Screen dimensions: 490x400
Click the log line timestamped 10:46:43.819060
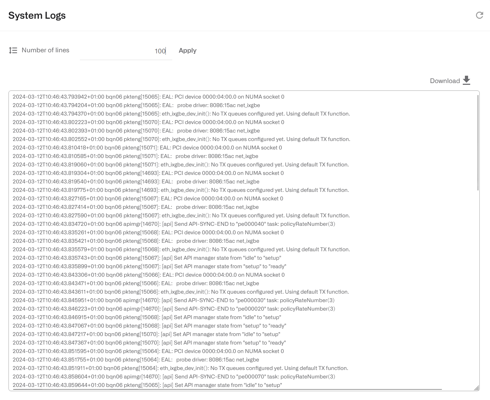[x=181, y=165]
